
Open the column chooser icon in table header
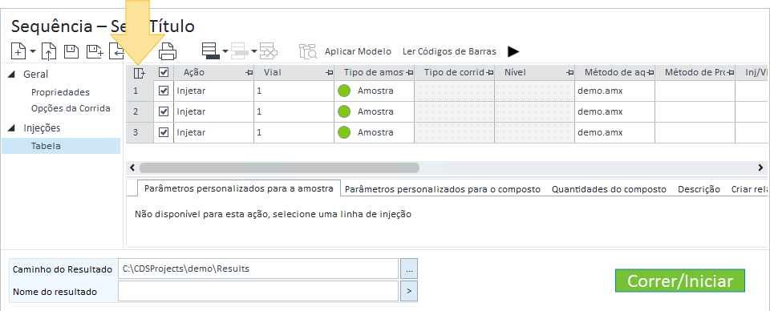(140, 73)
